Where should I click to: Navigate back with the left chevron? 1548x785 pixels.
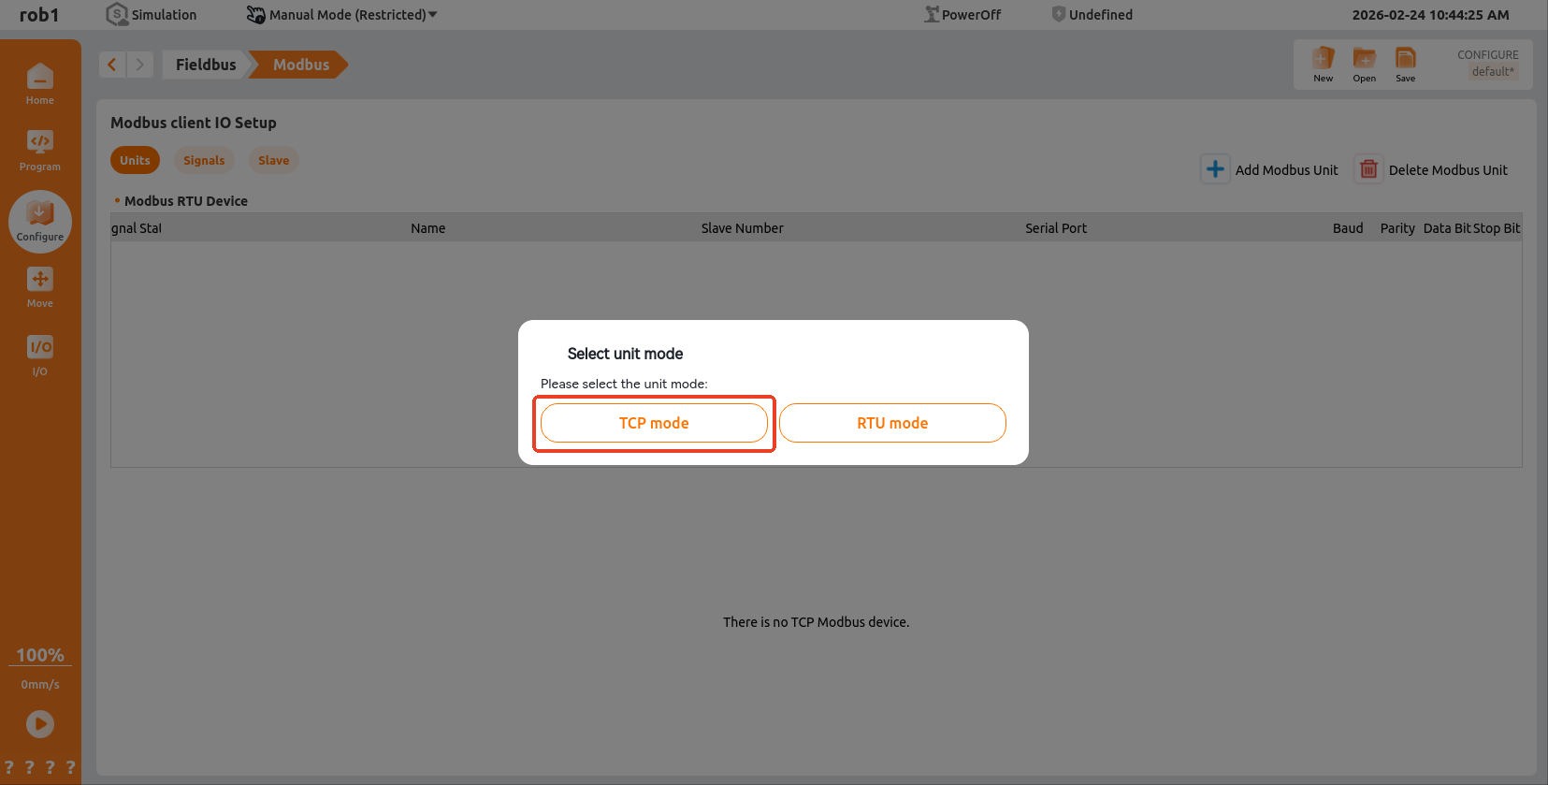[112, 65]
